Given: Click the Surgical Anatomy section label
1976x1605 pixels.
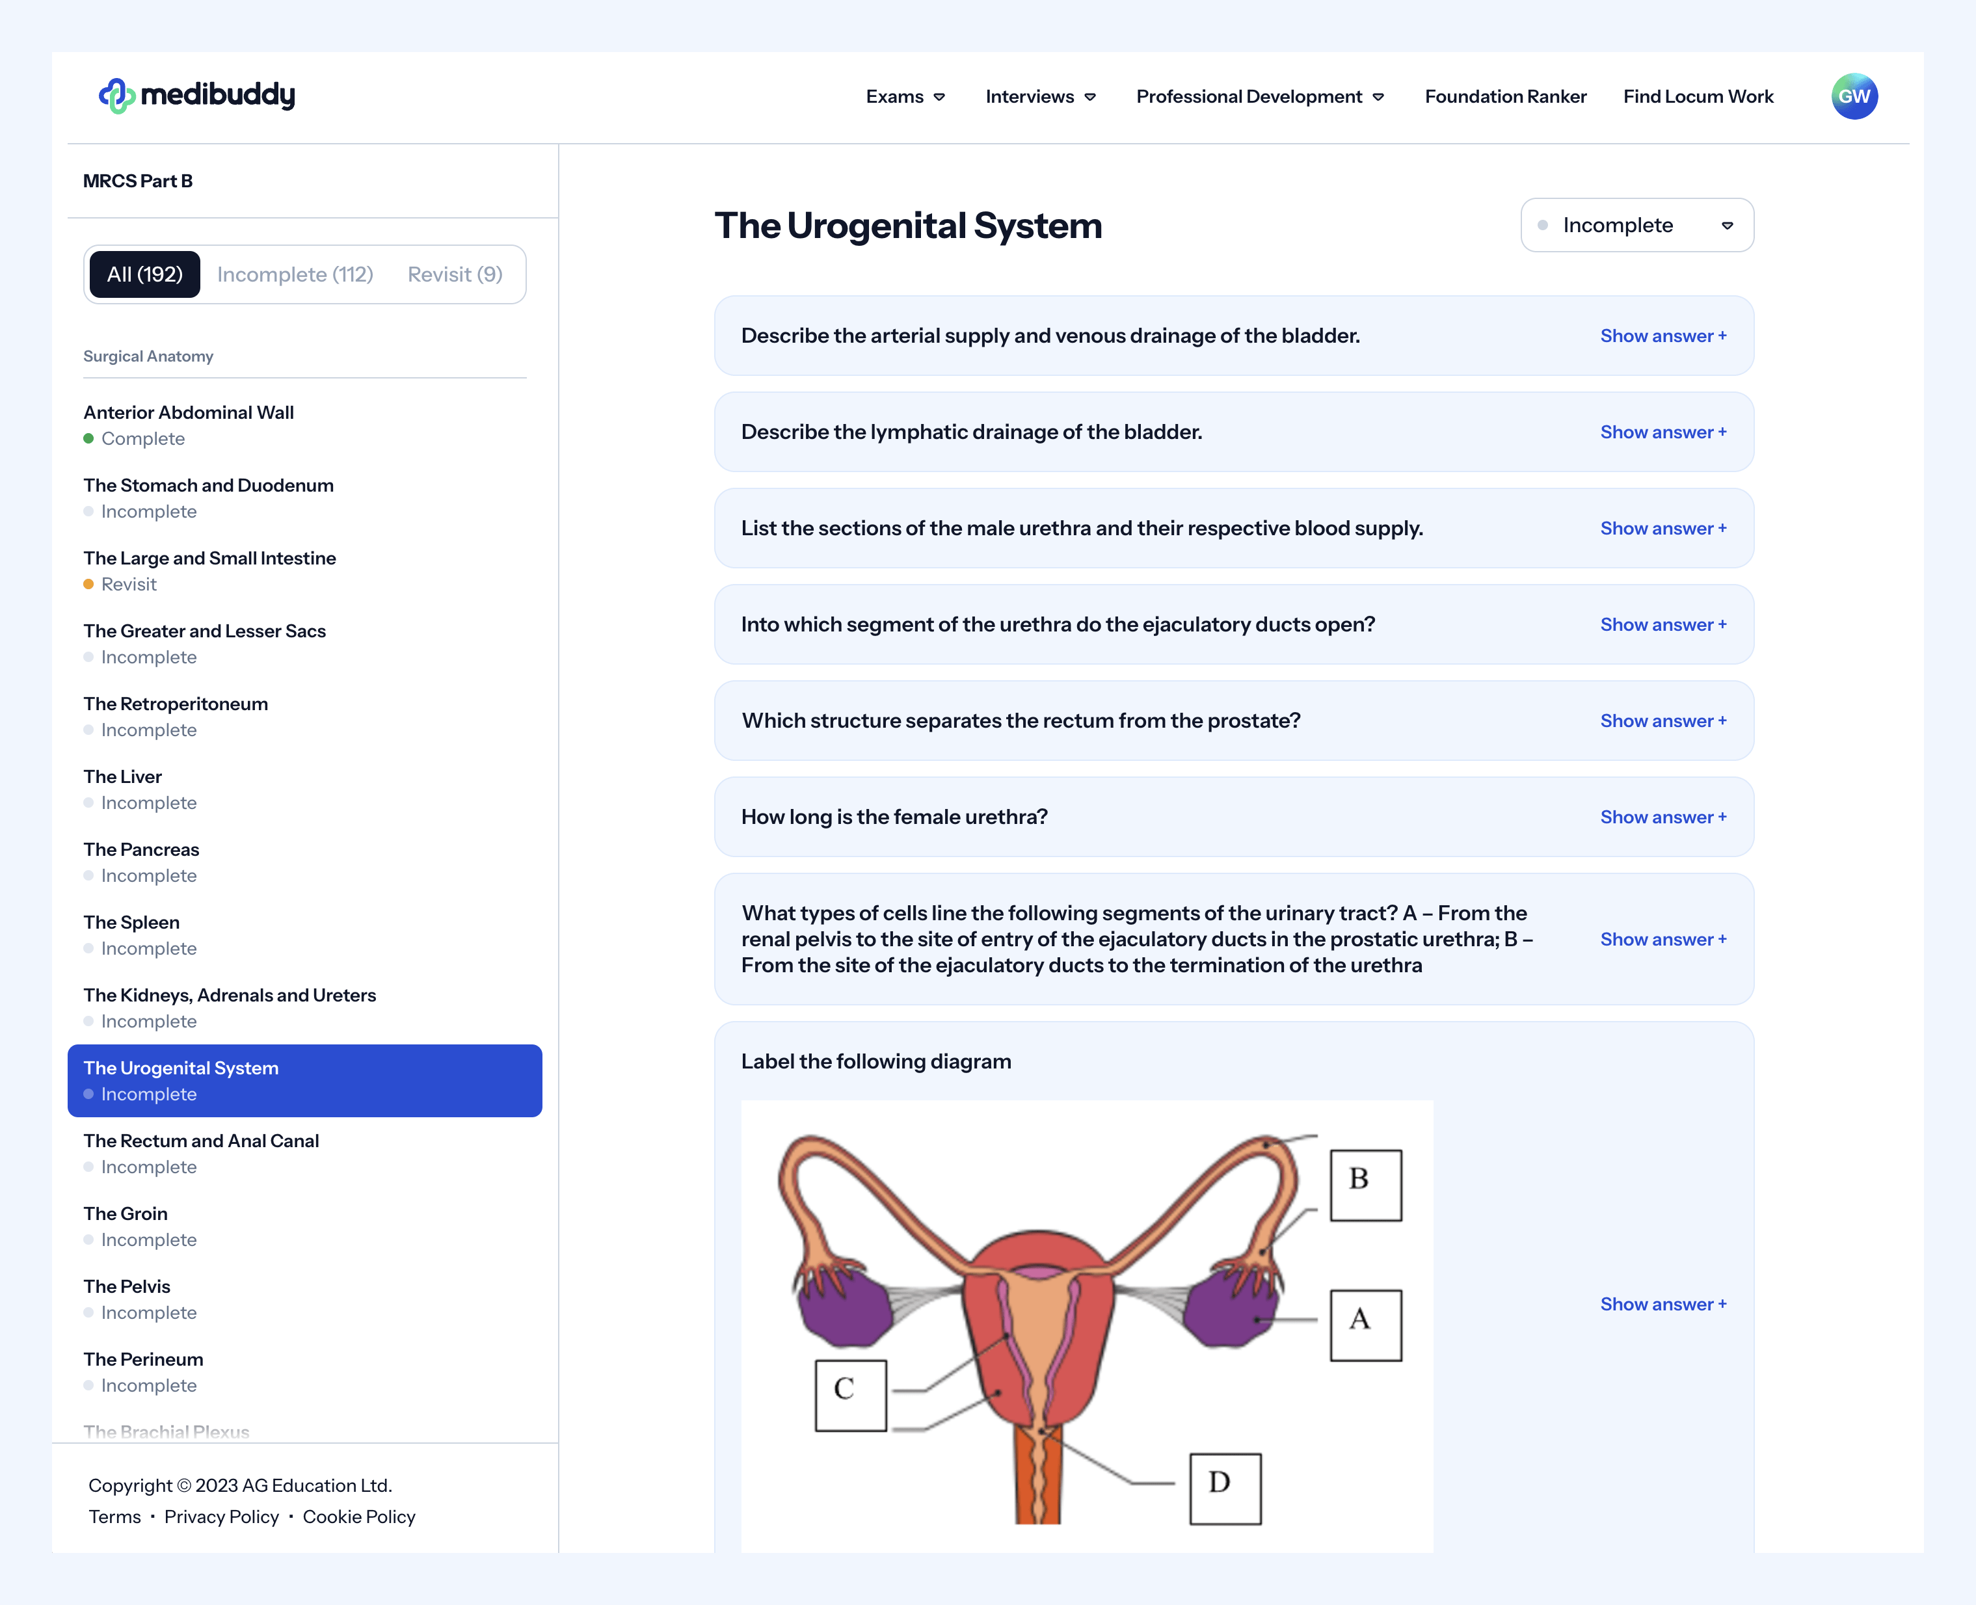Looking at the screenshot, I should (148, 356).
